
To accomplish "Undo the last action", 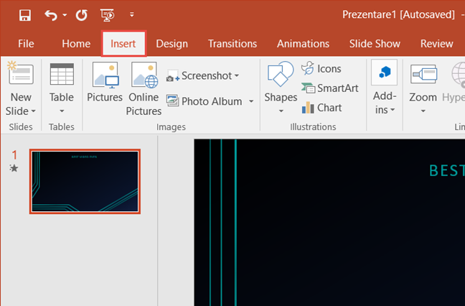I will (x=50, y=15).
